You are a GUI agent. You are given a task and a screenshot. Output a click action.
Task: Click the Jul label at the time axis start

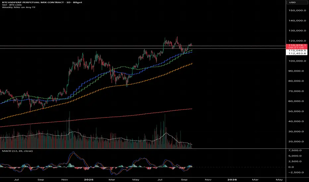coord(17,180)
